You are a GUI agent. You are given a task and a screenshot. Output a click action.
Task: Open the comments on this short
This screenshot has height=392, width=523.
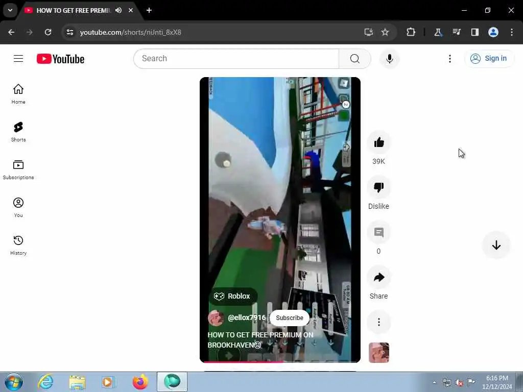click(x=378, y=232)
